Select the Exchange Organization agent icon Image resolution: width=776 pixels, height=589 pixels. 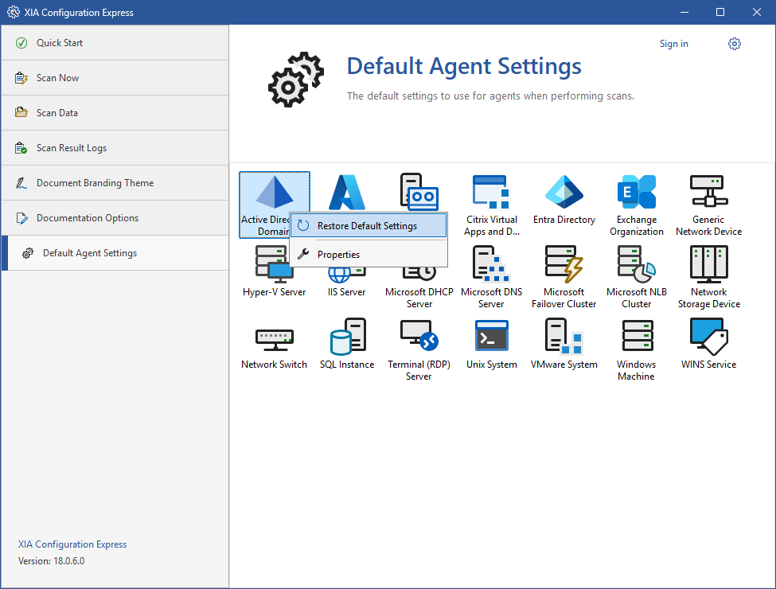click(636, 193)
